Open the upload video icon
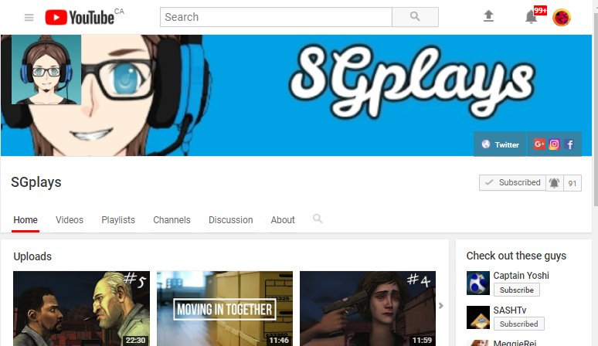The image size is (598, 346). pos(488,16)
